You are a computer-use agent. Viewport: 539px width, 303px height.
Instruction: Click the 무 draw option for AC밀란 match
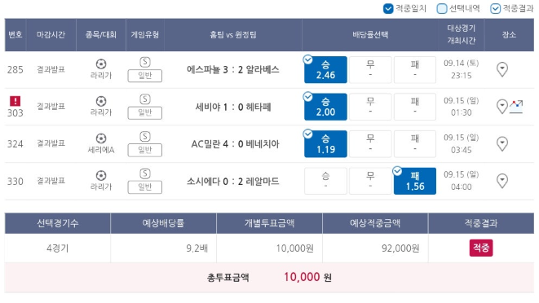tap(370, 144)
